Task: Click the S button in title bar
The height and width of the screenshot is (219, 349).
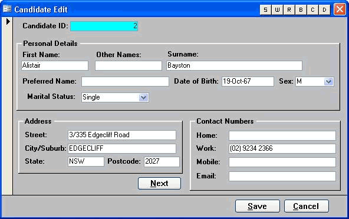Action: point(265,10)
